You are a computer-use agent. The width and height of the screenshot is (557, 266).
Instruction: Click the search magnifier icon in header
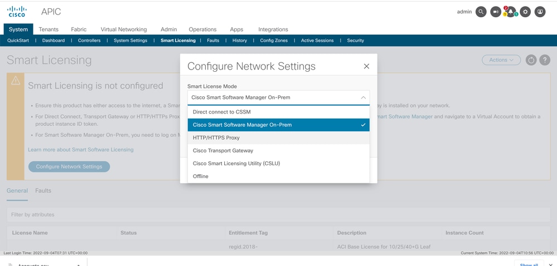[x=481, y=12]
